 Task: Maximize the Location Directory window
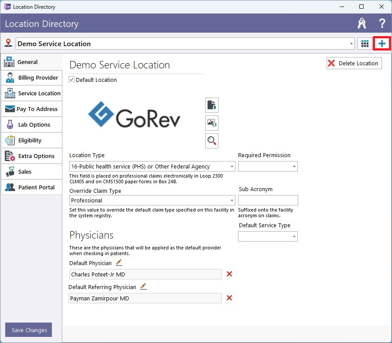361,7
